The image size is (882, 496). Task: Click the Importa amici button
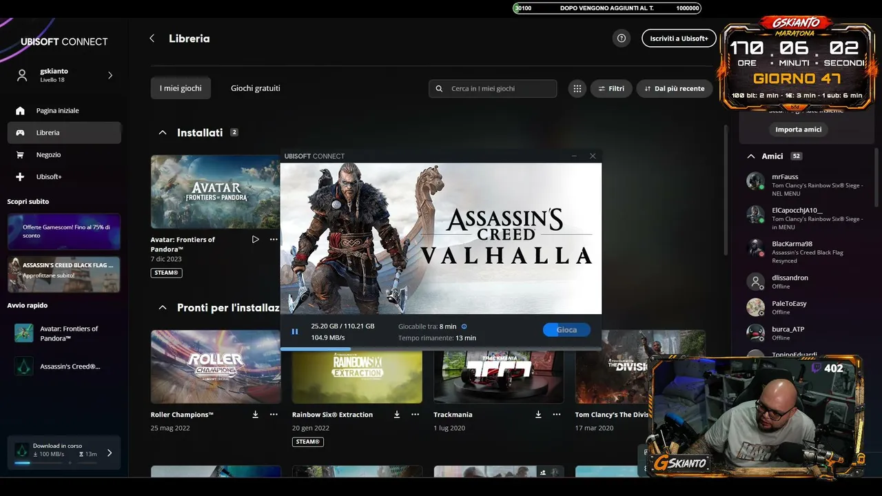click(x=798, y=130)
